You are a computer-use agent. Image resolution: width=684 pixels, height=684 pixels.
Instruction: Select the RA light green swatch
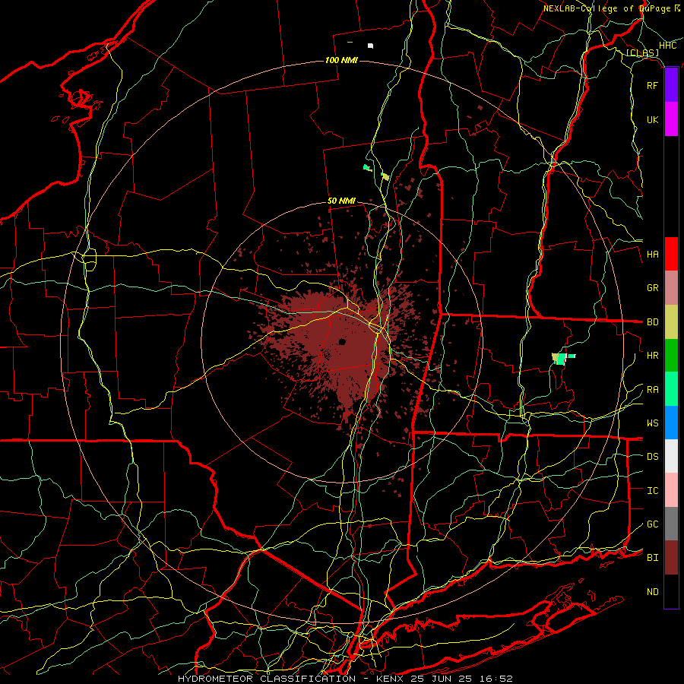(x=671, y=389)
